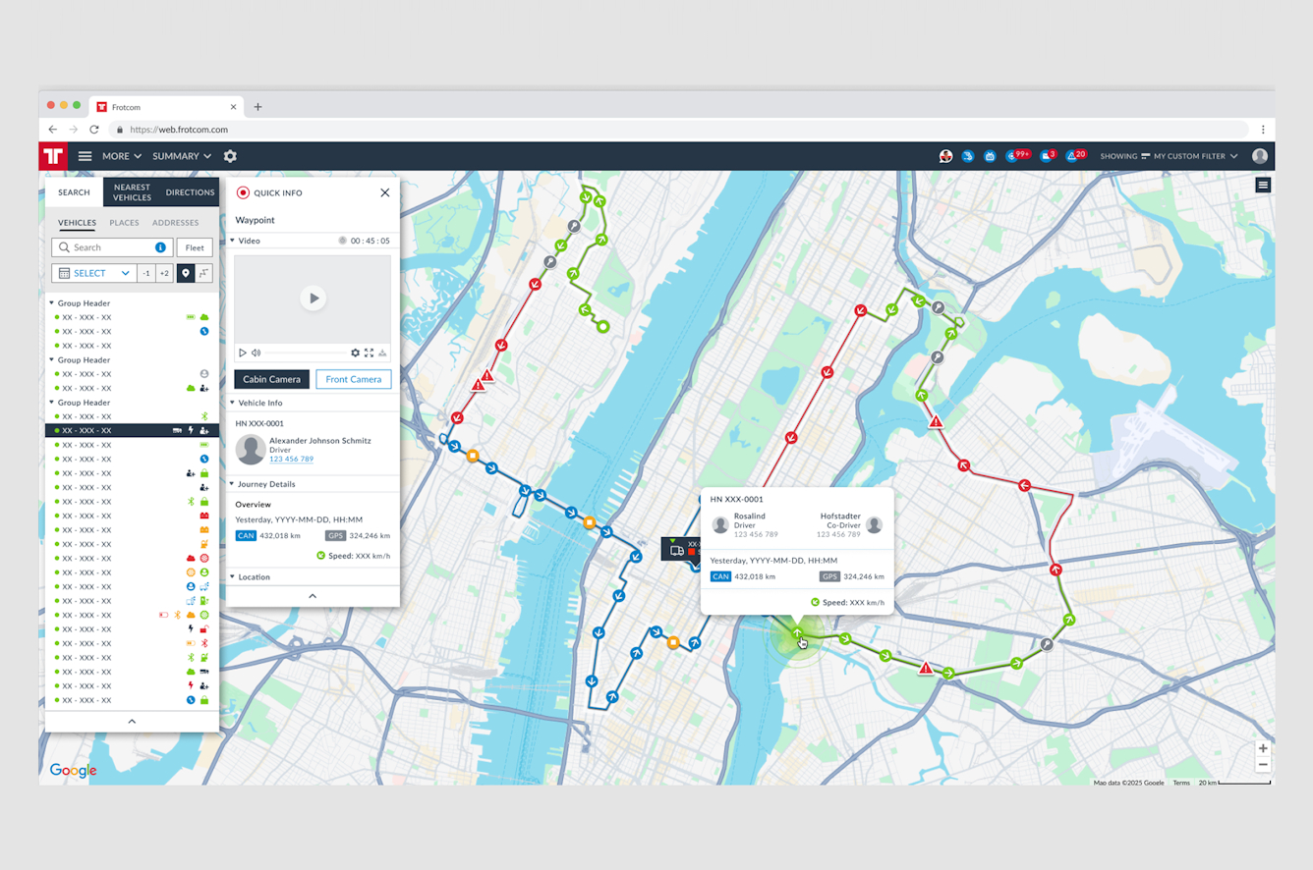Viewport: 1313px width, 870px height.
Task: Click the route planning icon in the top bar
Action: 968,156
